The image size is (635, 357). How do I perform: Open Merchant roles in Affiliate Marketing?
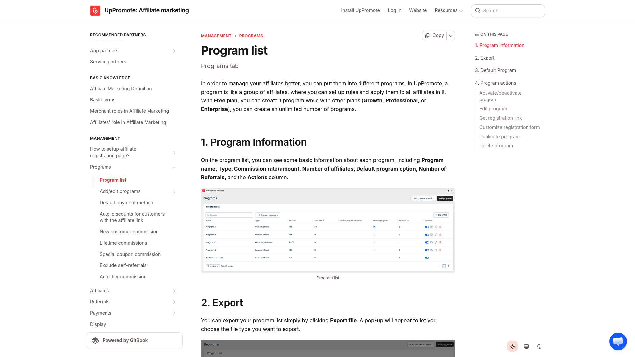[129, 111]
